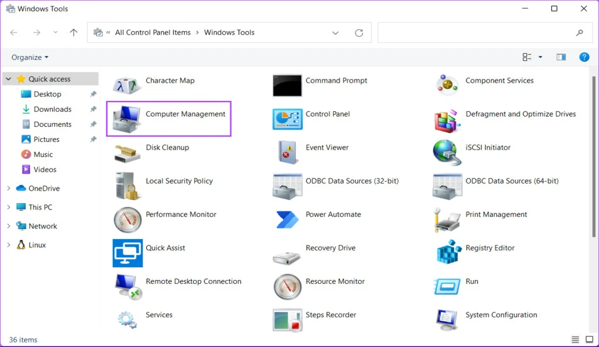Open Pictures in navigation pane
The width and height of the screenshot is (599, 347).
[x=46, y=139]
